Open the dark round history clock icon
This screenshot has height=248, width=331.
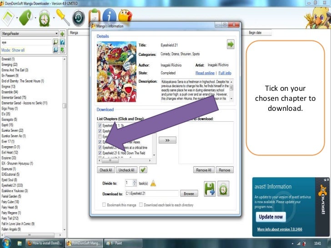79,18
